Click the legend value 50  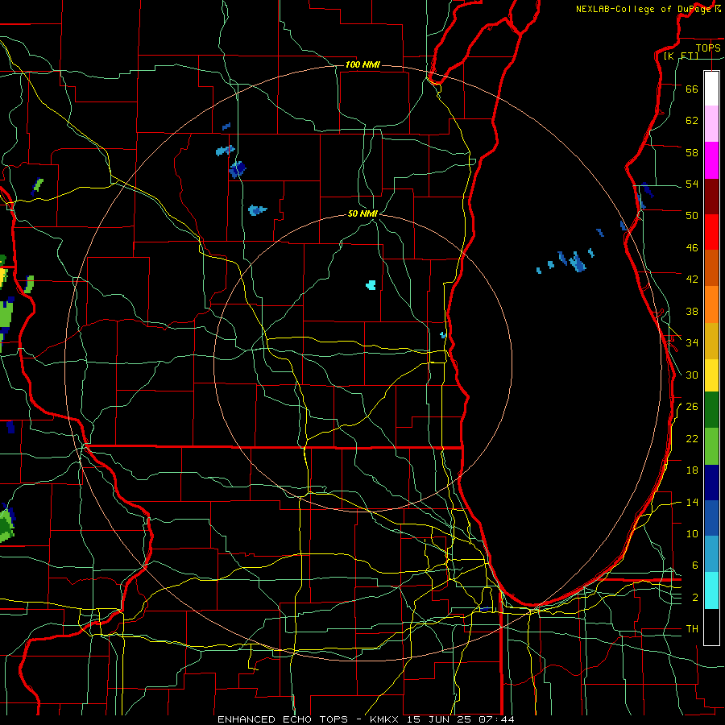point(692,216)
